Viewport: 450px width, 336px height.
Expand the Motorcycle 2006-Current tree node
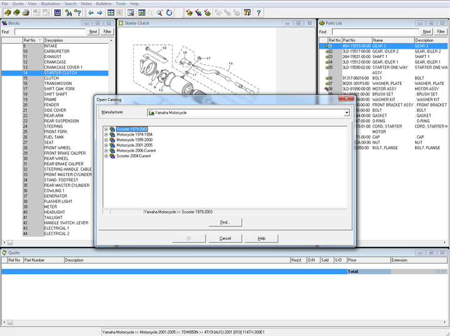tap(106, 151)
